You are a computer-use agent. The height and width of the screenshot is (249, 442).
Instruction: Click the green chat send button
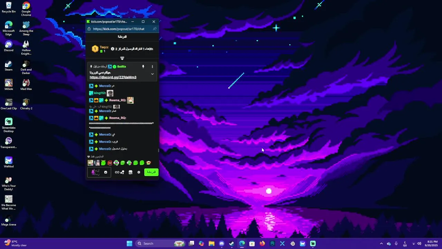pos(151,172)
